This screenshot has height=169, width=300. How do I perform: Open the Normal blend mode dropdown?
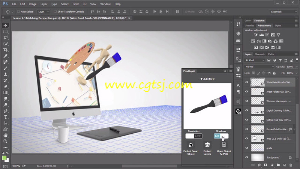[259, 67]
